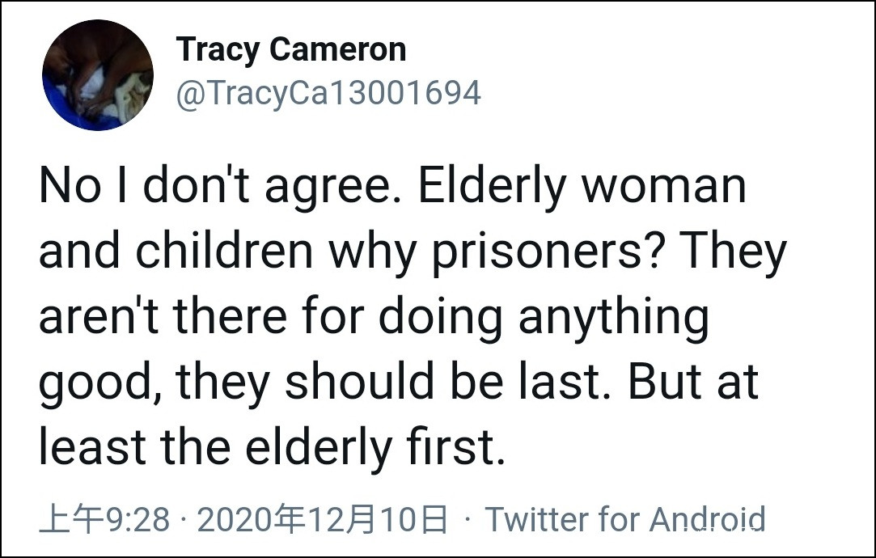876x558 pixels.
Task: Click the phrase "No I don't agree."
Action: 222,188
